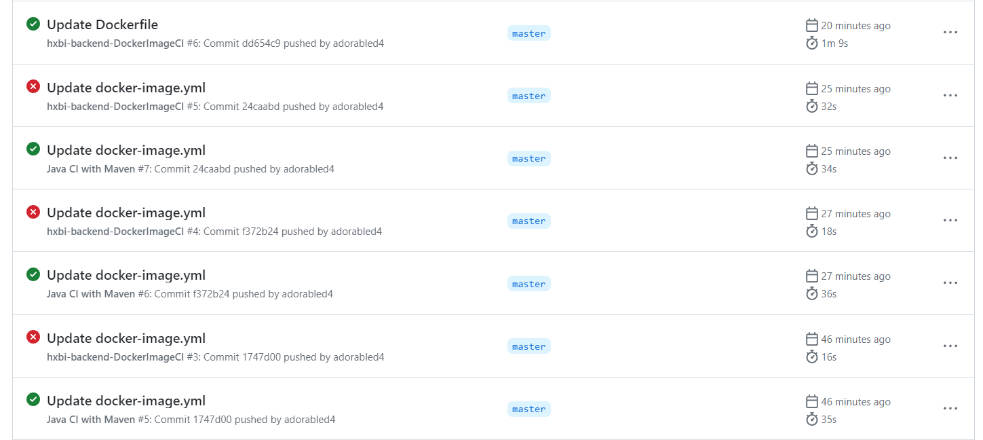This screenshot has width=983, height=440.
Task: Click calendar icon beside 20 minutes ago
Action: (811, 26)
